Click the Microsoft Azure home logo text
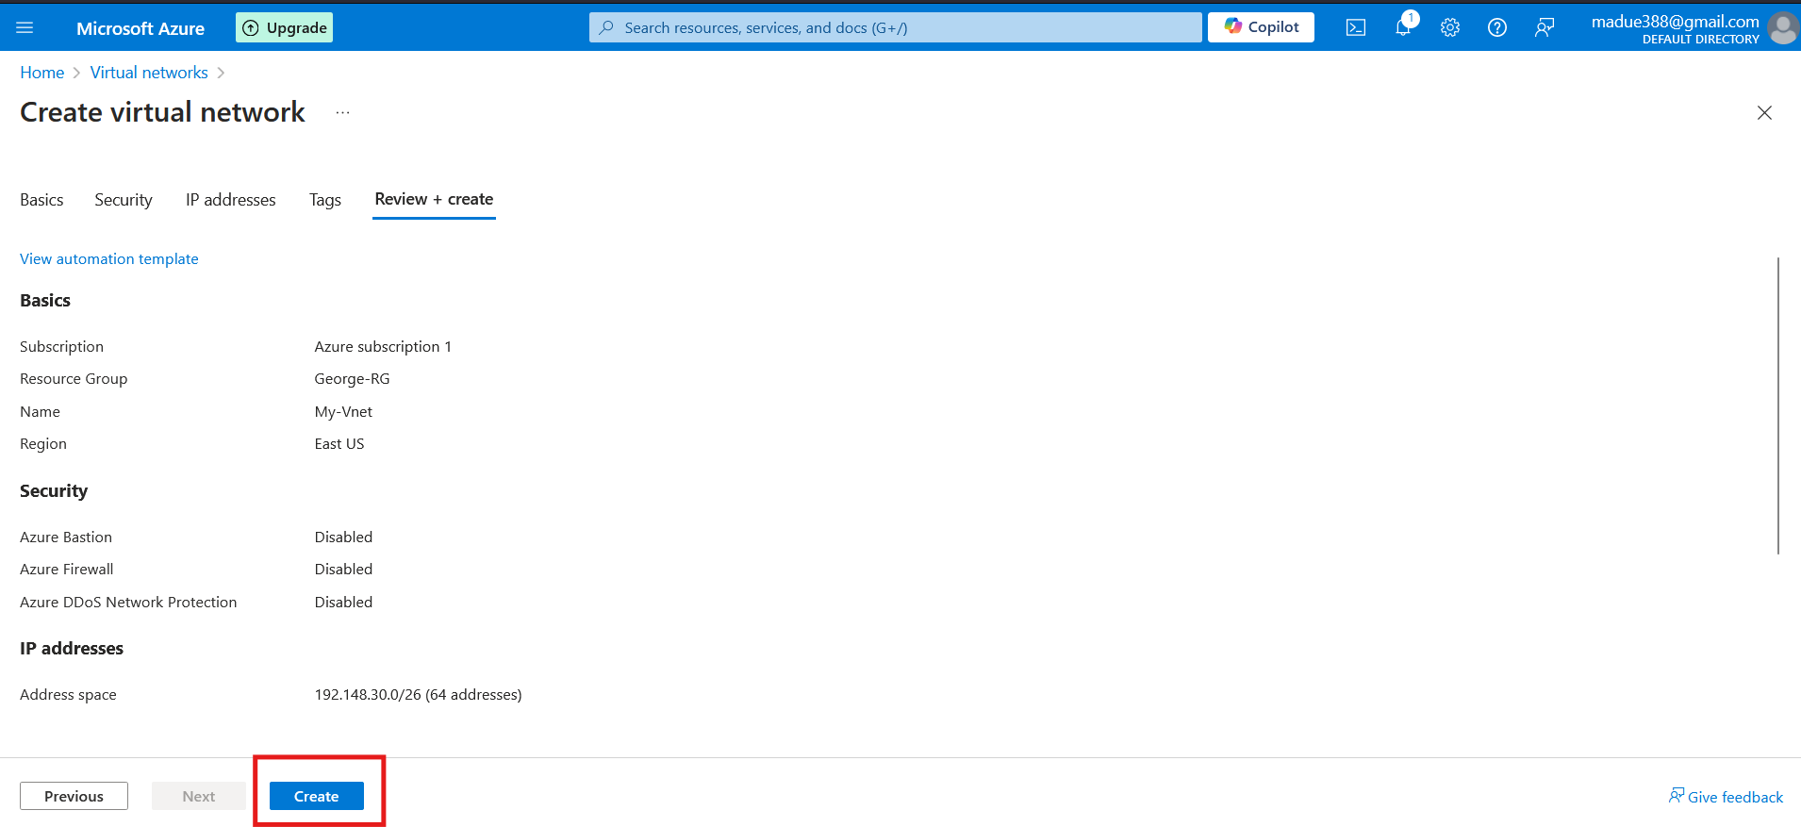The width and height of the screenshot is (1801, 827). (140, 28)
